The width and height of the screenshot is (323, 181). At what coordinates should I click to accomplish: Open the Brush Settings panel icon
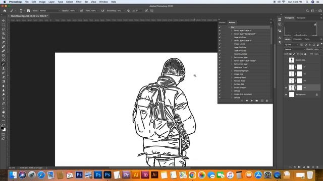click(x=29, y=11)
